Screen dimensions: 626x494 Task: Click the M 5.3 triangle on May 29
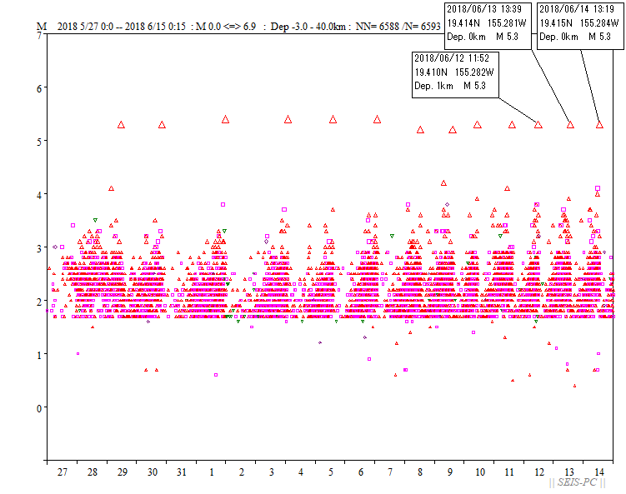pos(122,125)
